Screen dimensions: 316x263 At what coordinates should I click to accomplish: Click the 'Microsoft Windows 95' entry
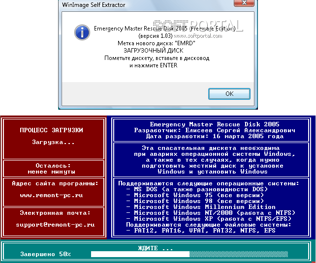click(x=195, y=195)
